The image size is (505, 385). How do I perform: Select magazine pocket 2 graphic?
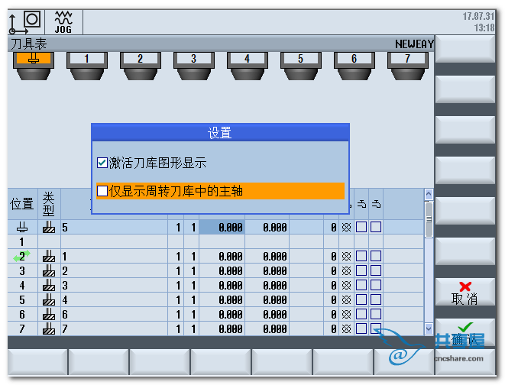pos(141,66)
